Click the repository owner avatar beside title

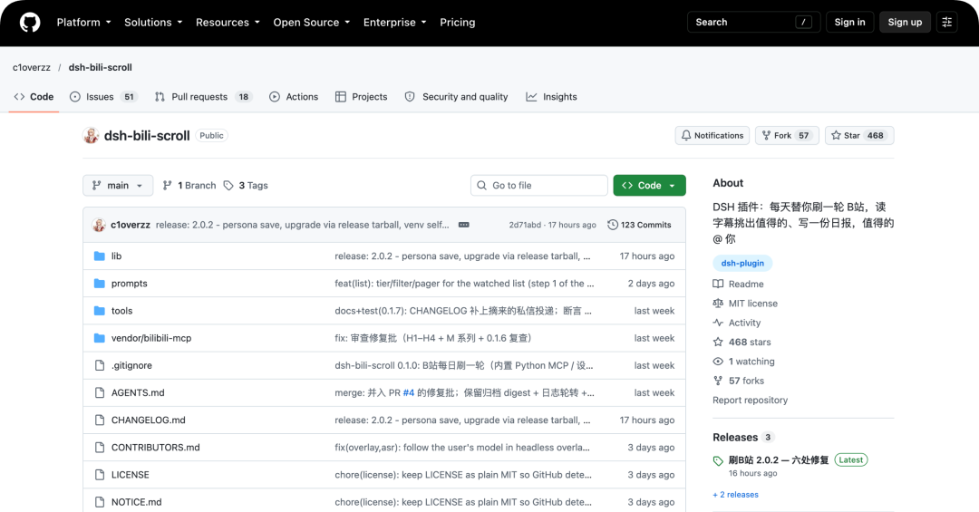92,136
